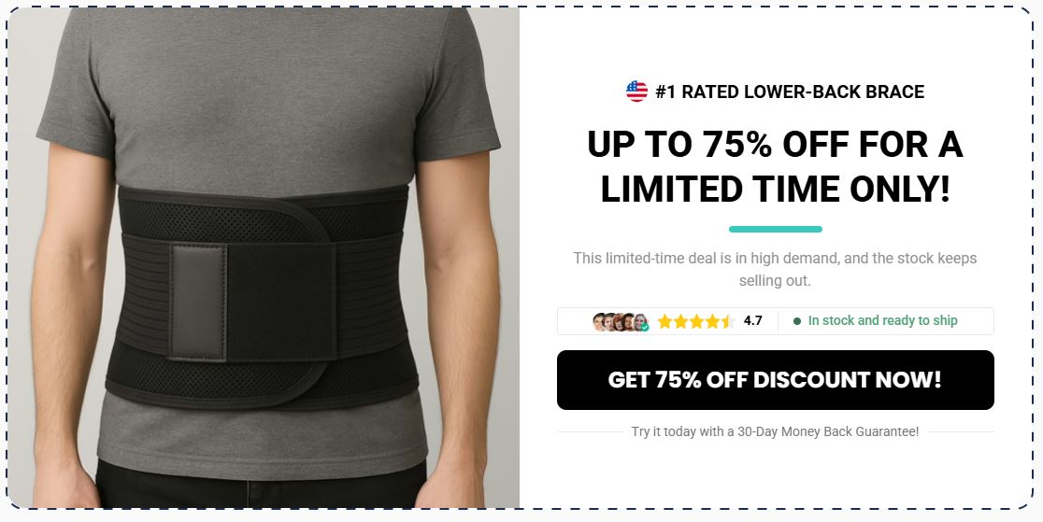Image resolution: width=1043 pixels, height=522 pixels.
Task: Click Get 75% Off Discount Now button
Action: point(775,380)
